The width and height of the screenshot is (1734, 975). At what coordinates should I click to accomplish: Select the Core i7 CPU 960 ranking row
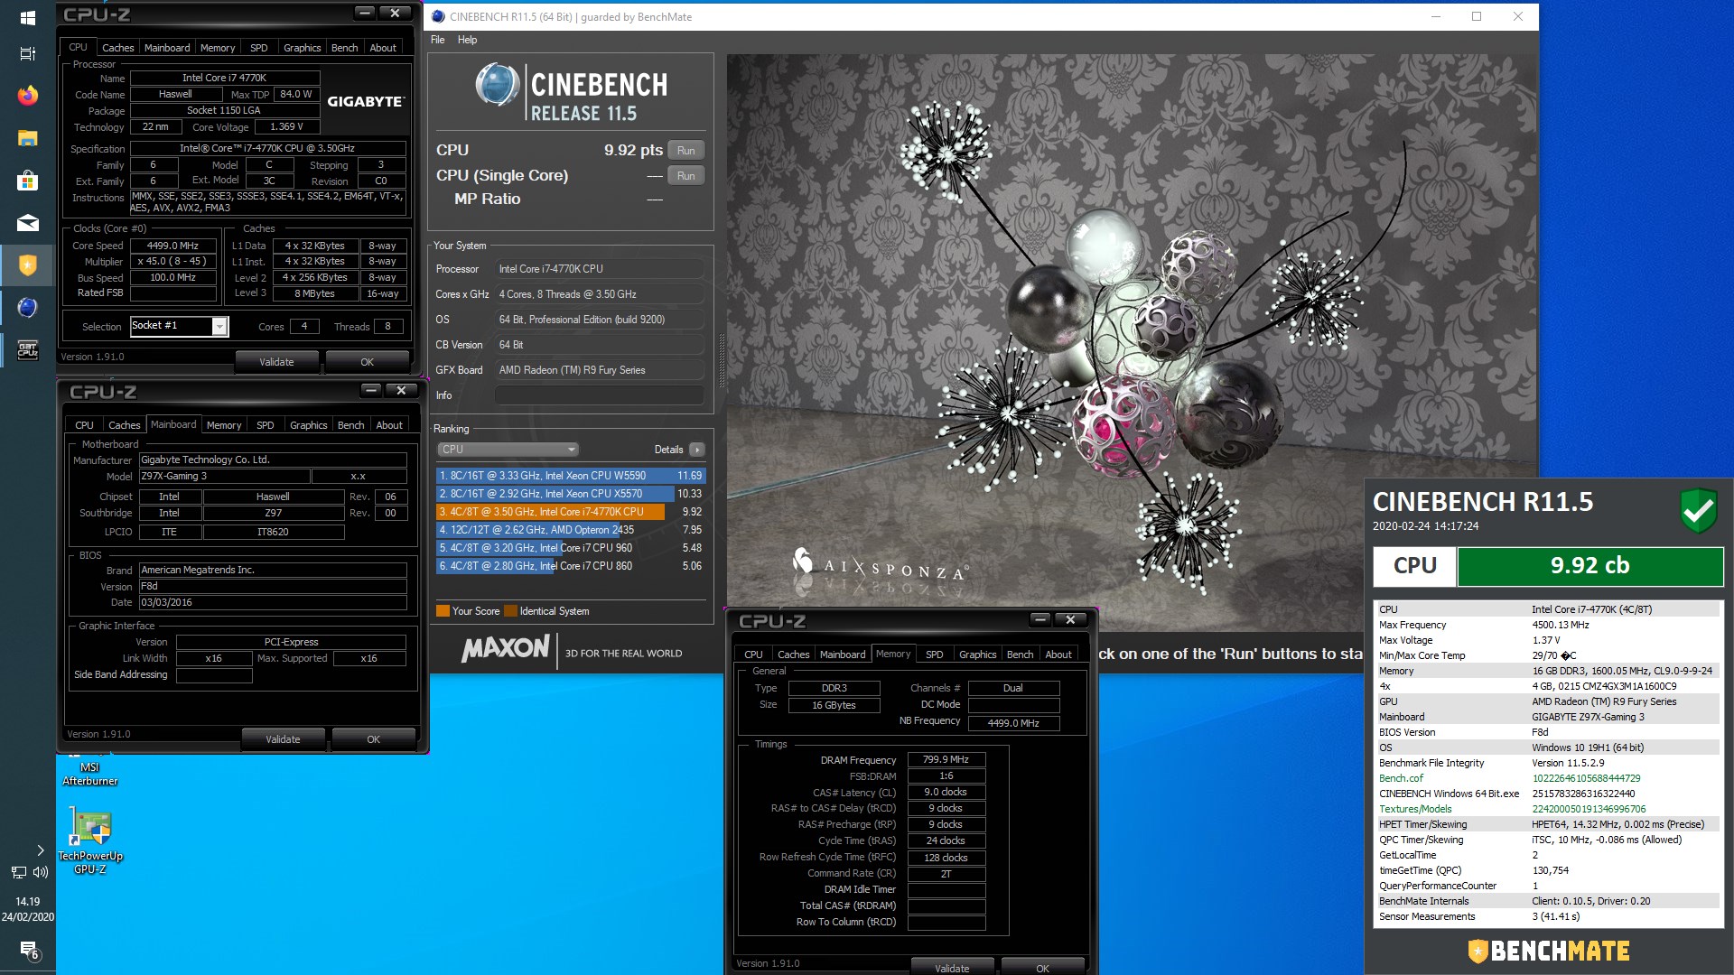[570, 548]
